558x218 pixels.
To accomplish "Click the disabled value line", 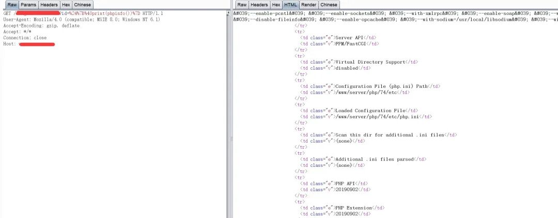I will (x=335, y=68).
